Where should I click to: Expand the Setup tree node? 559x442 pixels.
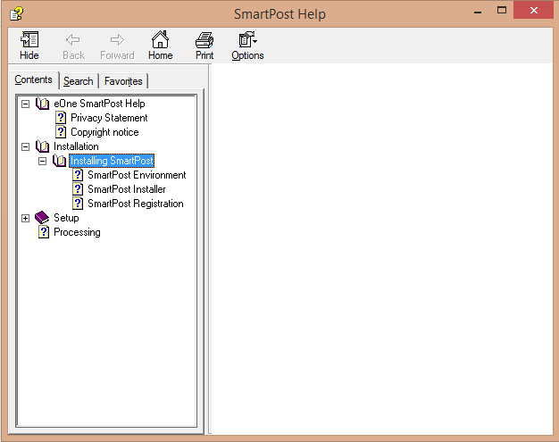pos(25,218)
